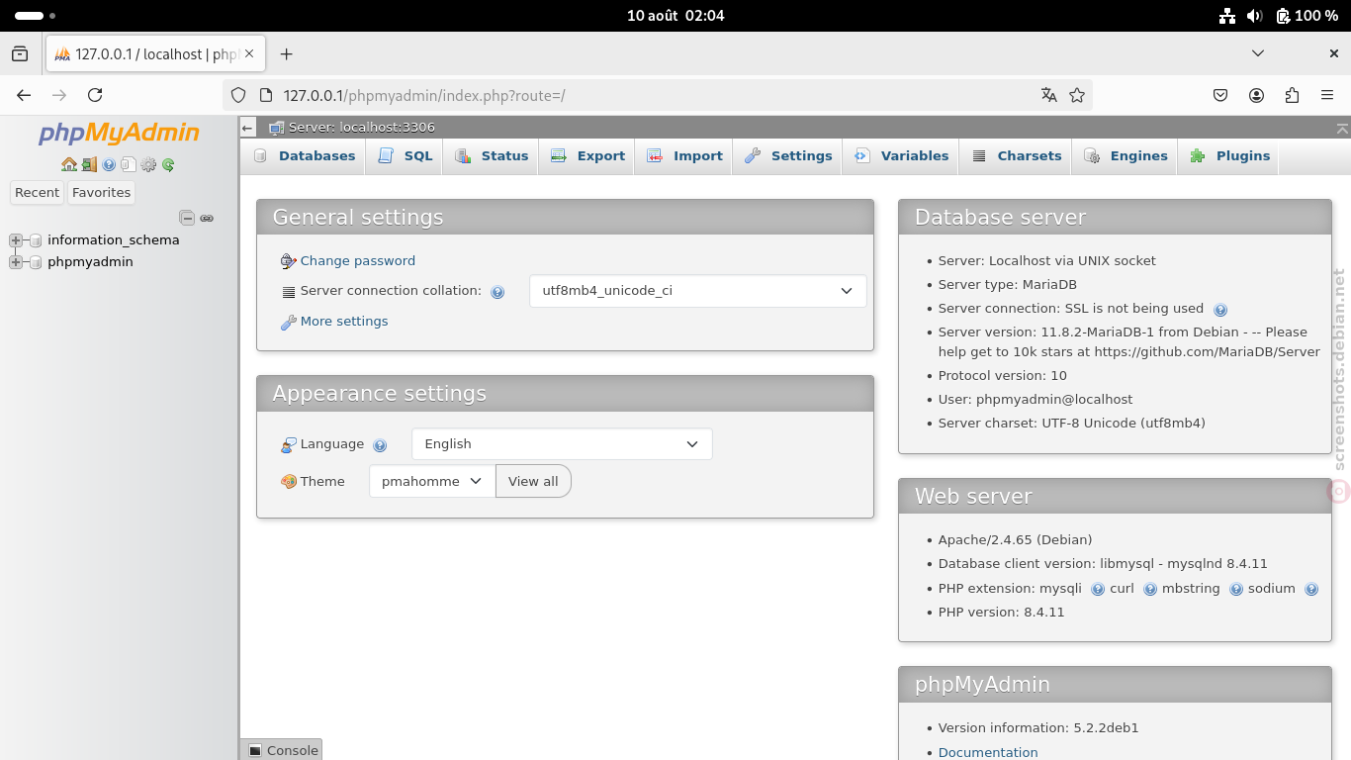This screenshot has height=760, width=1351.
Task: Click the phpMyAdmin logo
Action: 119,133
